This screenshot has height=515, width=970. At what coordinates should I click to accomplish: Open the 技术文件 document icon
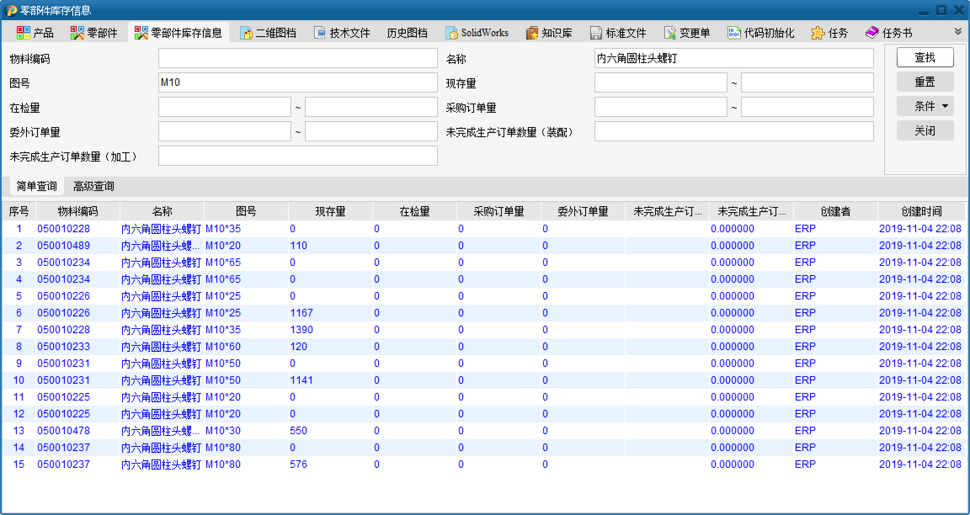point(320,33)
